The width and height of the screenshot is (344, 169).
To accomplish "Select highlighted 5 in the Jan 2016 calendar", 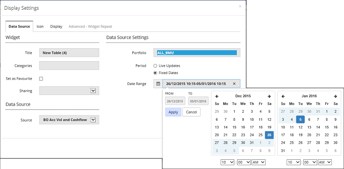I will tap(300, 120).
